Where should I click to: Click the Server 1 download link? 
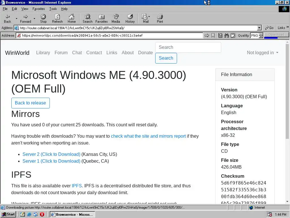(52, 161)
